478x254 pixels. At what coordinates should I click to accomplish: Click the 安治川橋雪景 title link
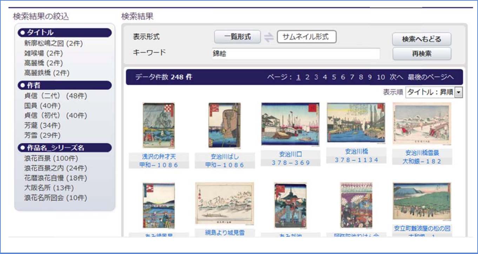click(x=422, y=153)
